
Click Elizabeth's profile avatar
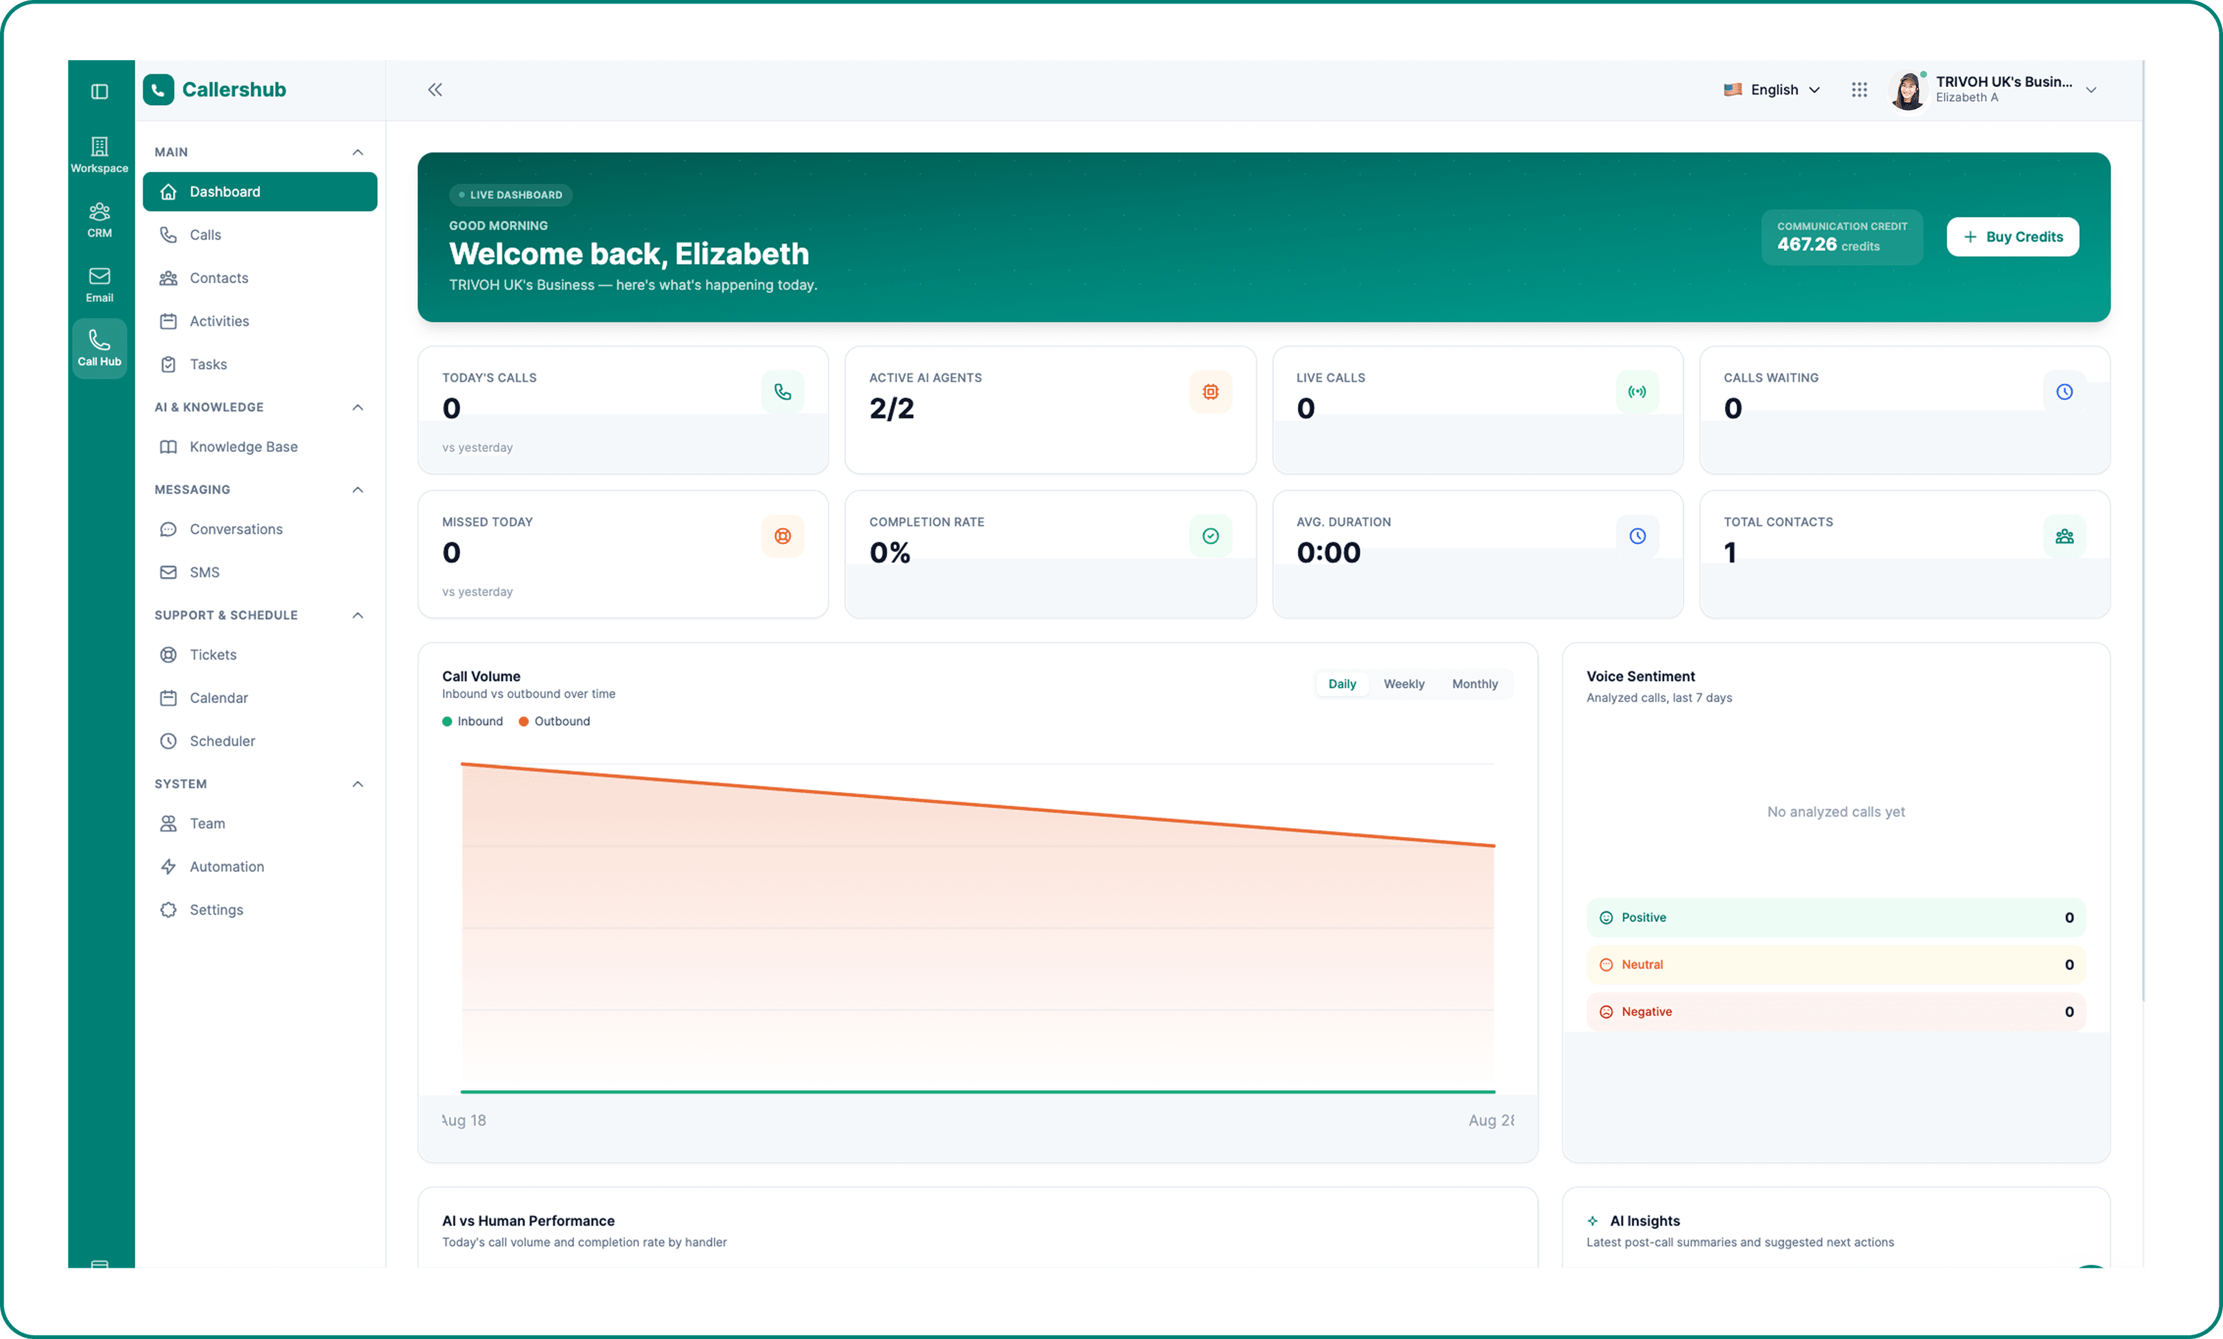pos(1908,90)
